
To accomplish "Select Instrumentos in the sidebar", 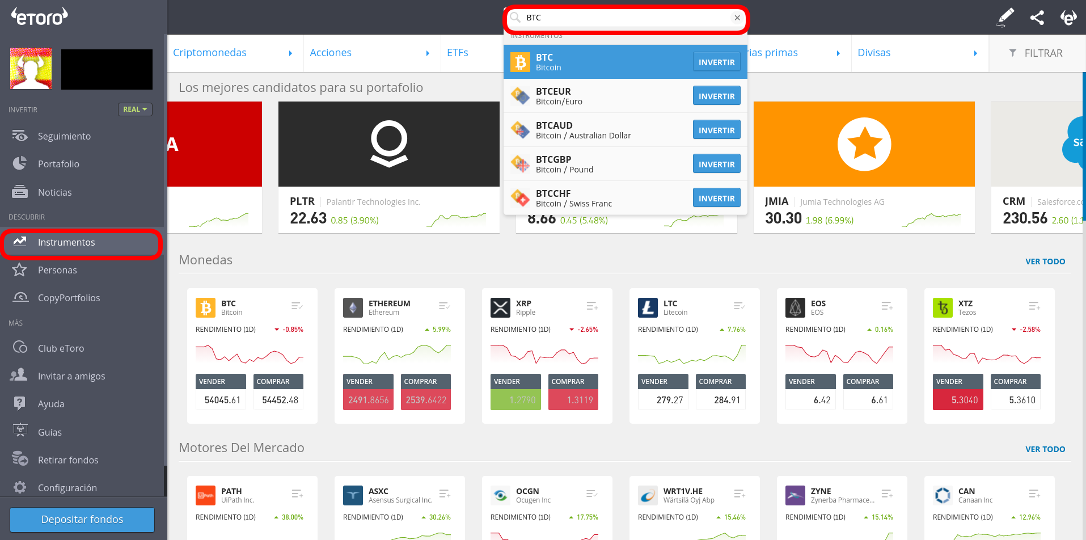I will coord(82,243).
